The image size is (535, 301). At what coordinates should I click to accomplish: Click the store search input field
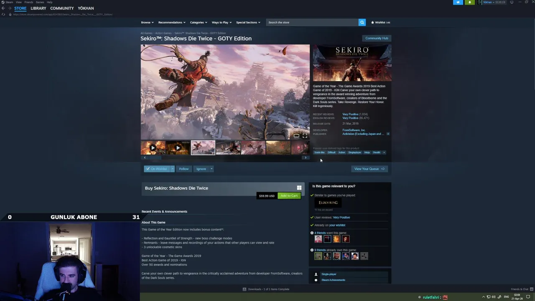click(x=312, y=22)
